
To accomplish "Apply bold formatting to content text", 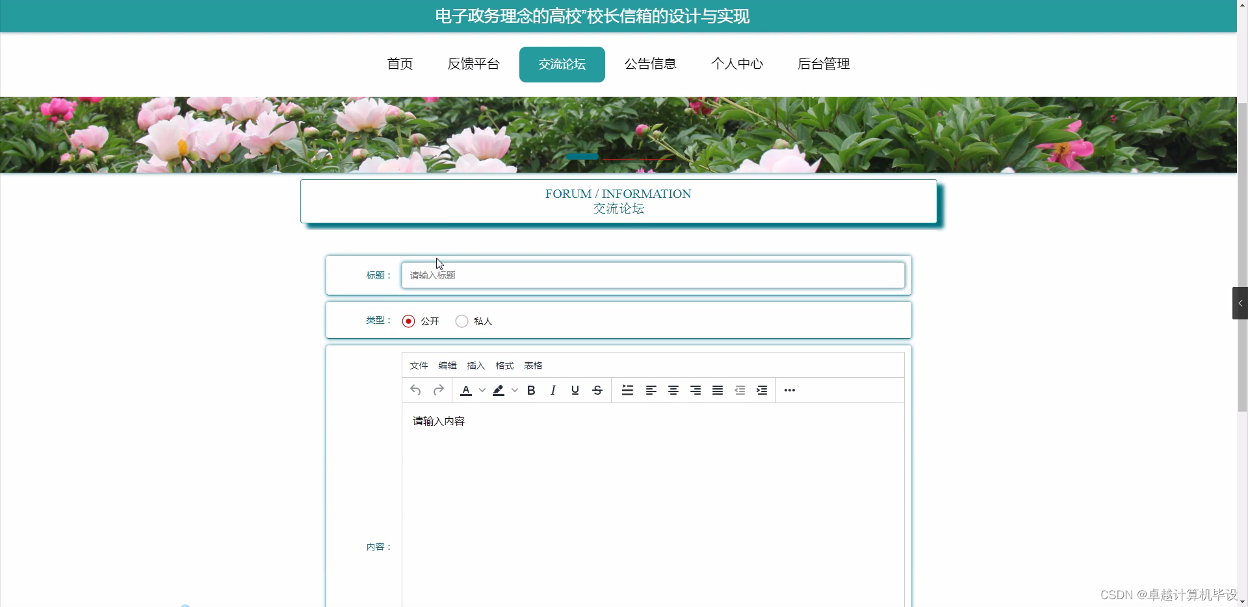I will tap(531, 390).
